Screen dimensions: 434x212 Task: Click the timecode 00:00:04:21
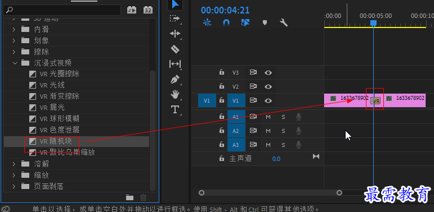[225, 11]
